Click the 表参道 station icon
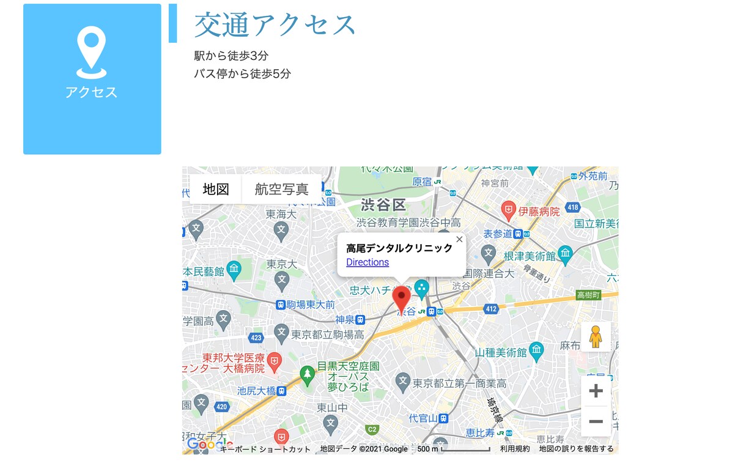This screenshot has width=746, height=474. (518, 234)
